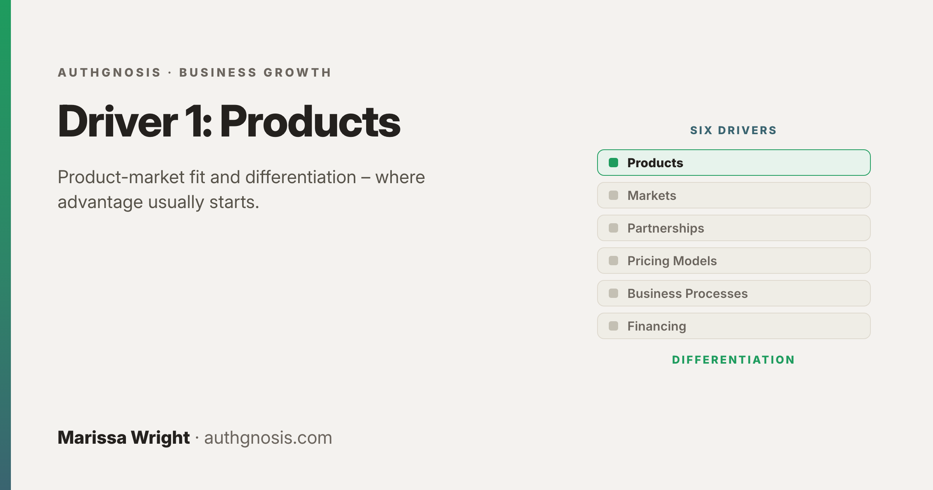This screenshot has width=933, height=490.
Task: Click the gray square beside Markets
Action: point(613,195)
